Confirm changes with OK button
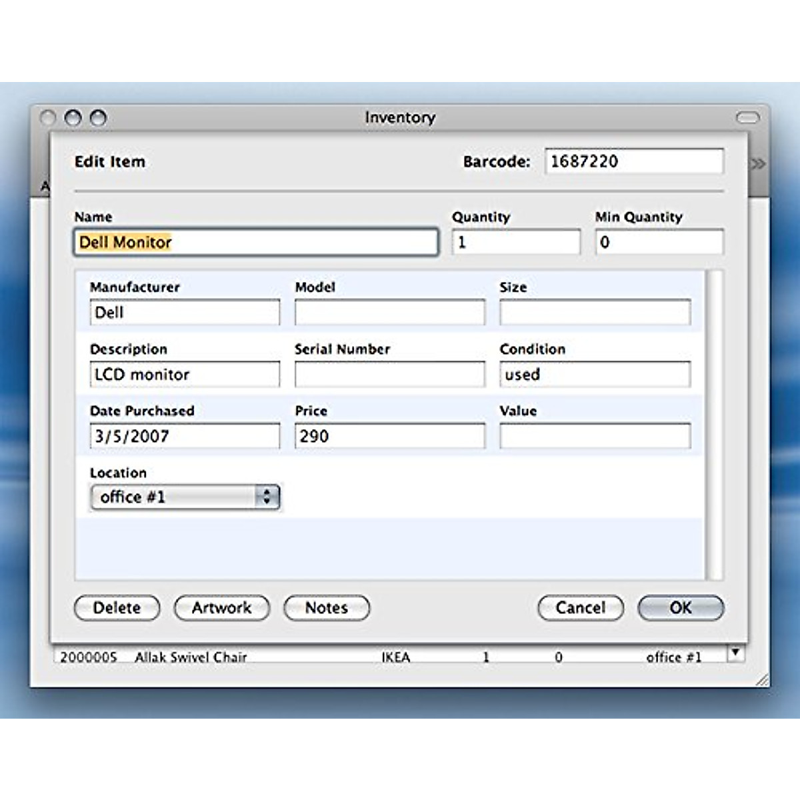 [680, 608]
